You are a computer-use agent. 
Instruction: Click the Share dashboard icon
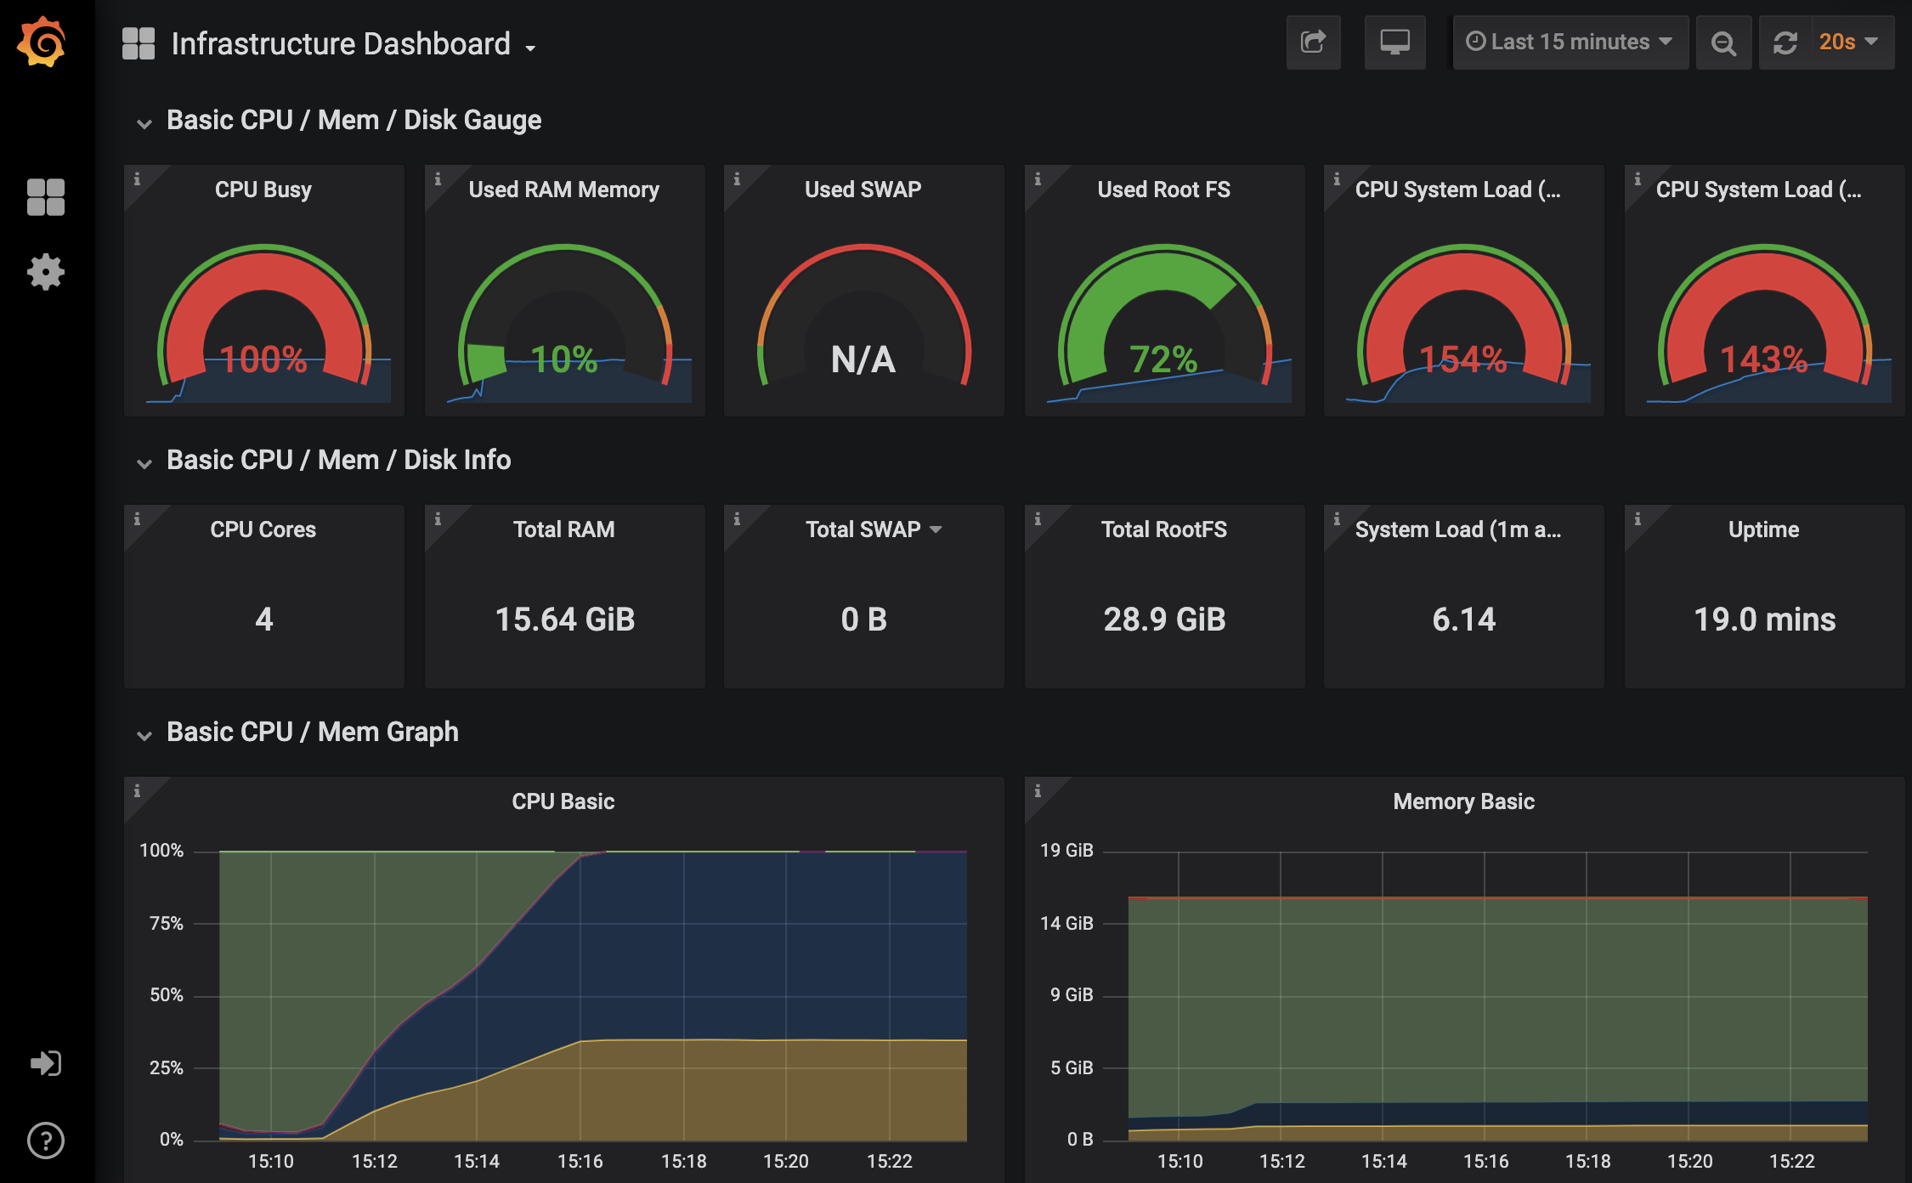[x=1314, y=42]
